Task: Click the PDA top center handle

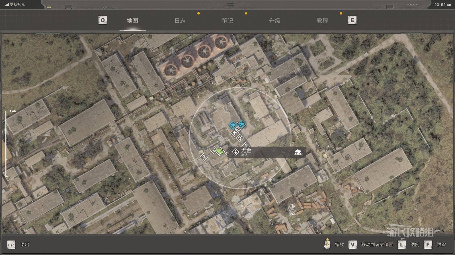Action: click(230, 5)
